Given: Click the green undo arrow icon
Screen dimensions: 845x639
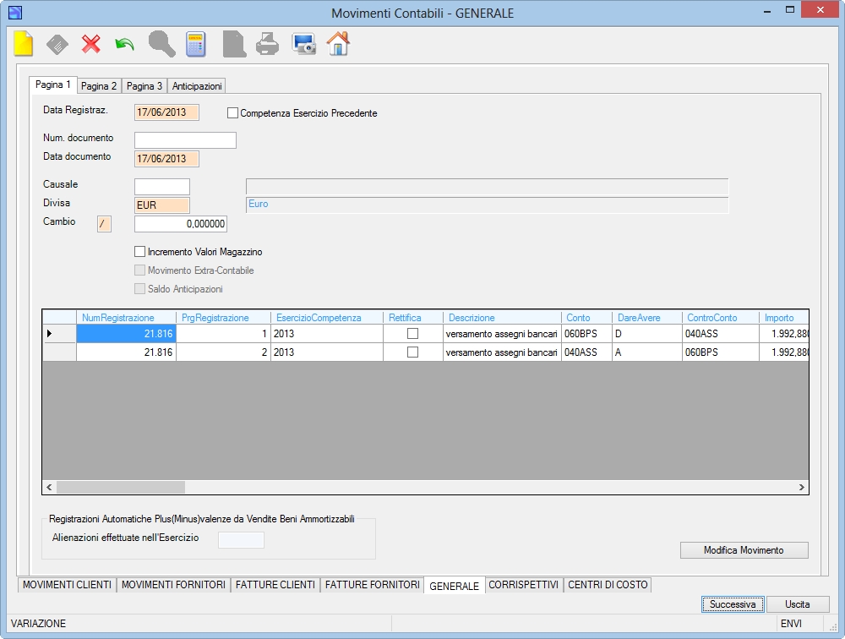Looking at the screenshot, I should coord(124,44).
